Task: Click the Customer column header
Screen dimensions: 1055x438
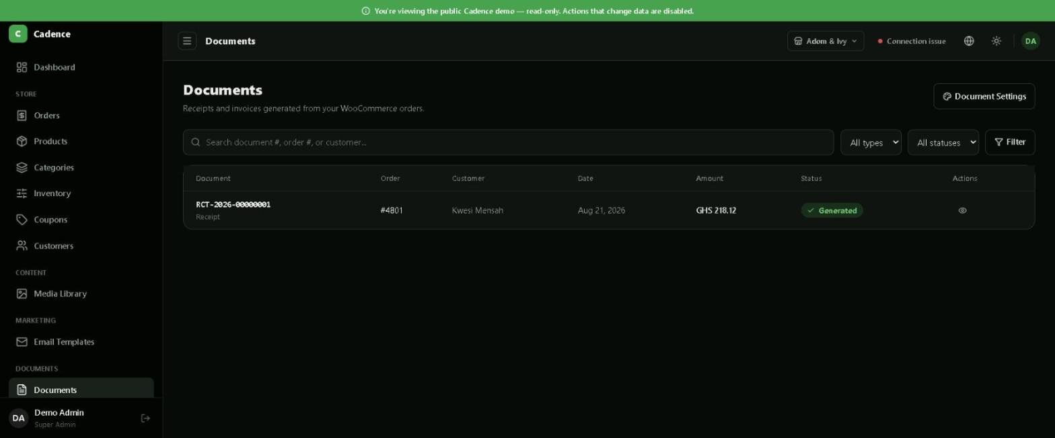Action: pos(468,179)
